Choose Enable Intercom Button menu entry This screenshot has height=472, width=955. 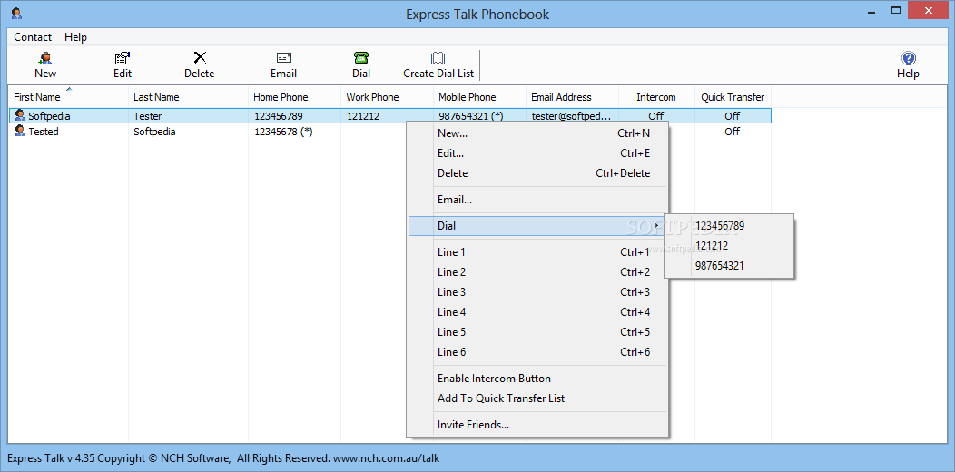[x=537, y=379]
